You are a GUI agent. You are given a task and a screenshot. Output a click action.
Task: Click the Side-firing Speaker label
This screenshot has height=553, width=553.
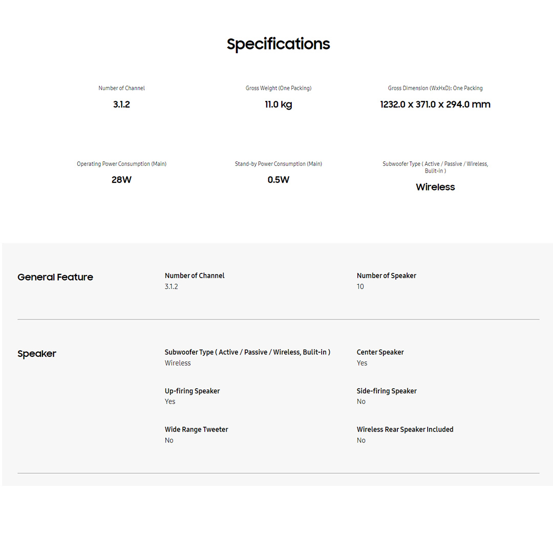(x=387, y=391)
